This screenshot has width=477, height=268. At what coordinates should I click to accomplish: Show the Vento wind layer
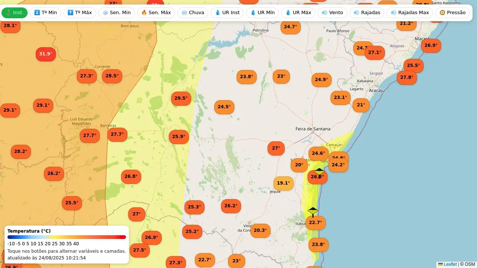coord(332,13)
